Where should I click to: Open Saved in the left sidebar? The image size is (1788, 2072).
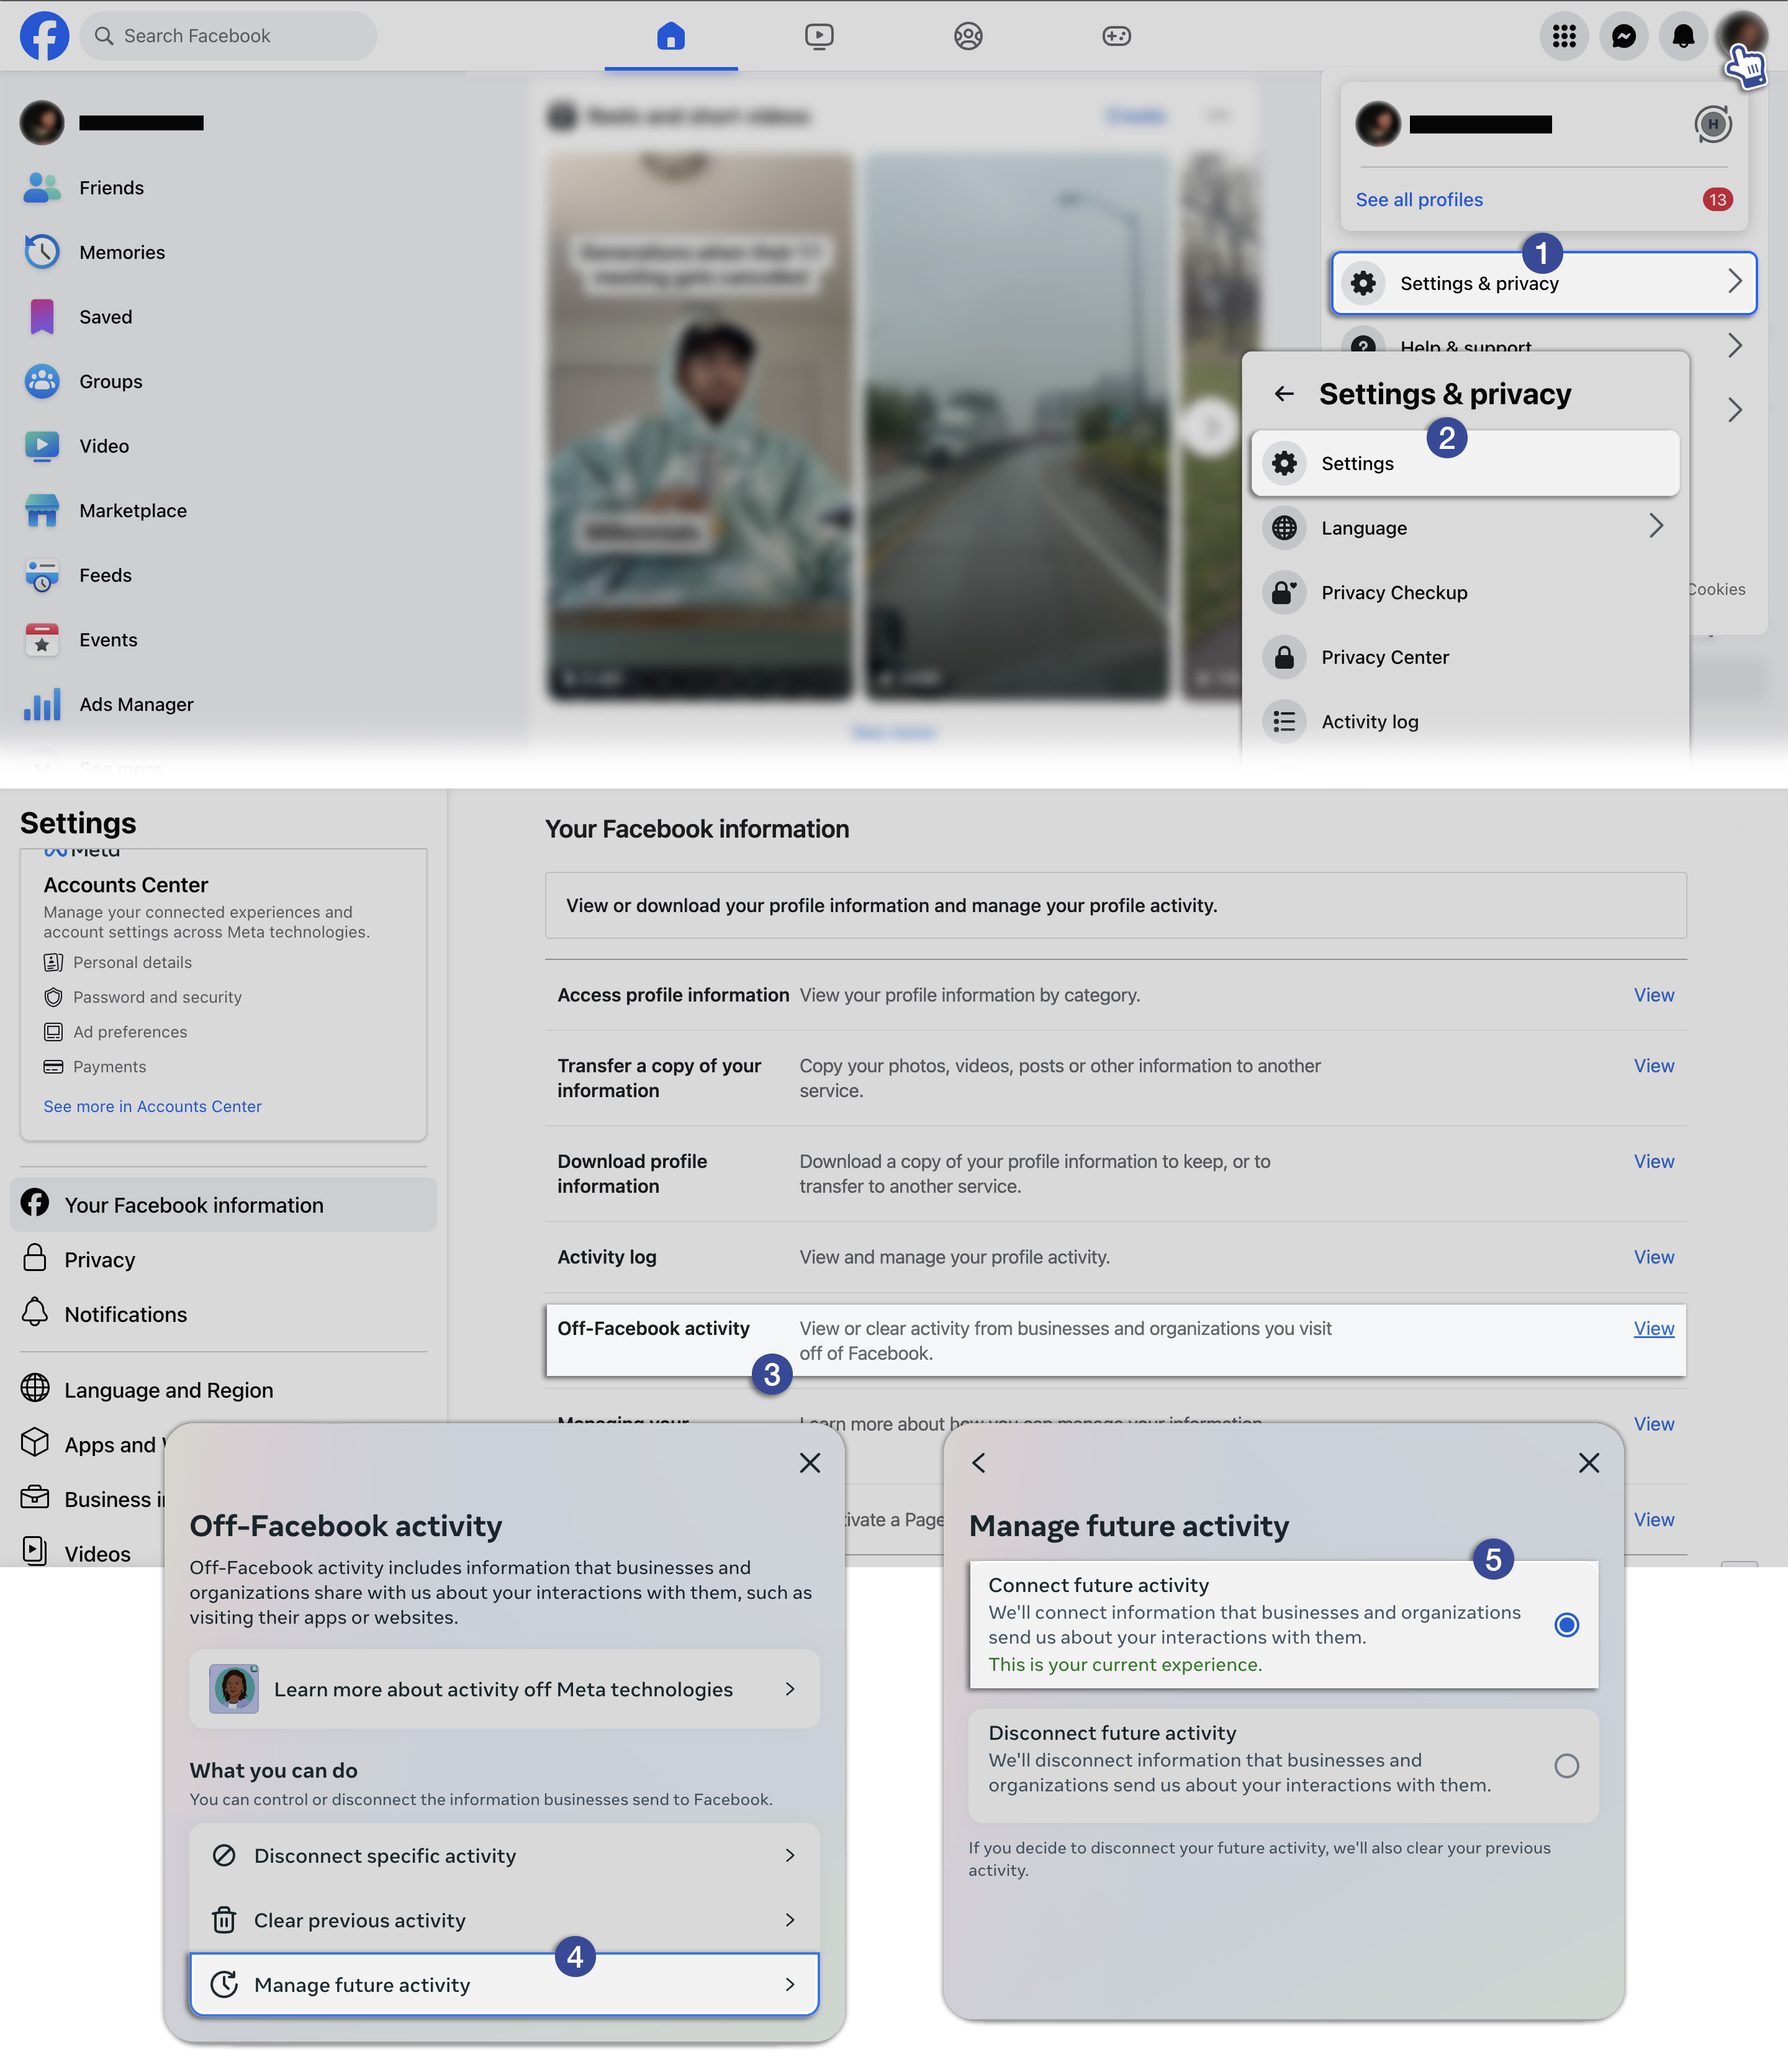click(105, 317)
